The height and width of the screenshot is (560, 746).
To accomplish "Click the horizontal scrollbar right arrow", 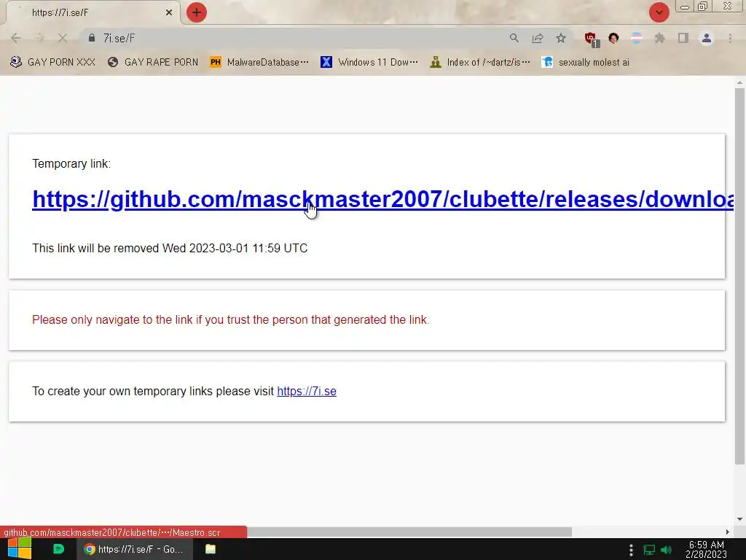I will click(x=728, y=532).
